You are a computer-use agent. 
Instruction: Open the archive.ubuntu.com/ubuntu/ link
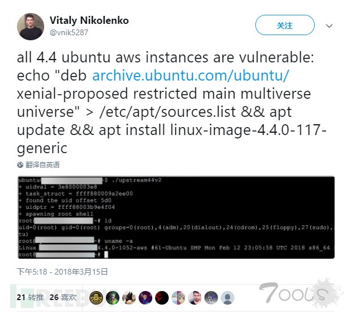(x=191, y=75)
